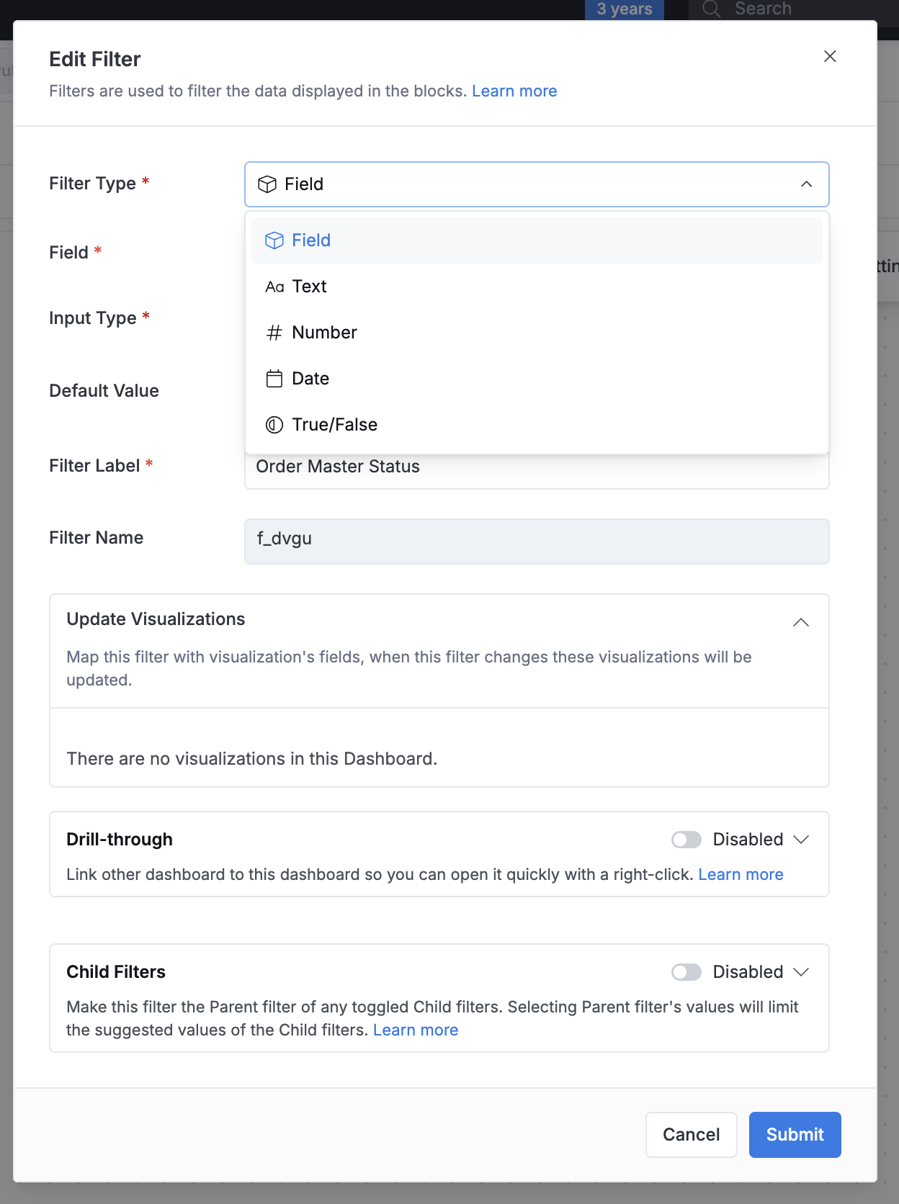
Task: Click the hash icon for Number type
Action: pyautogui.click(x=274, y=333)
